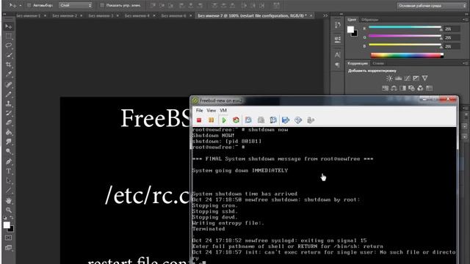Open the VM snapshot manager icon
This screenshot has height=264, width=470.
pos(273,120)
